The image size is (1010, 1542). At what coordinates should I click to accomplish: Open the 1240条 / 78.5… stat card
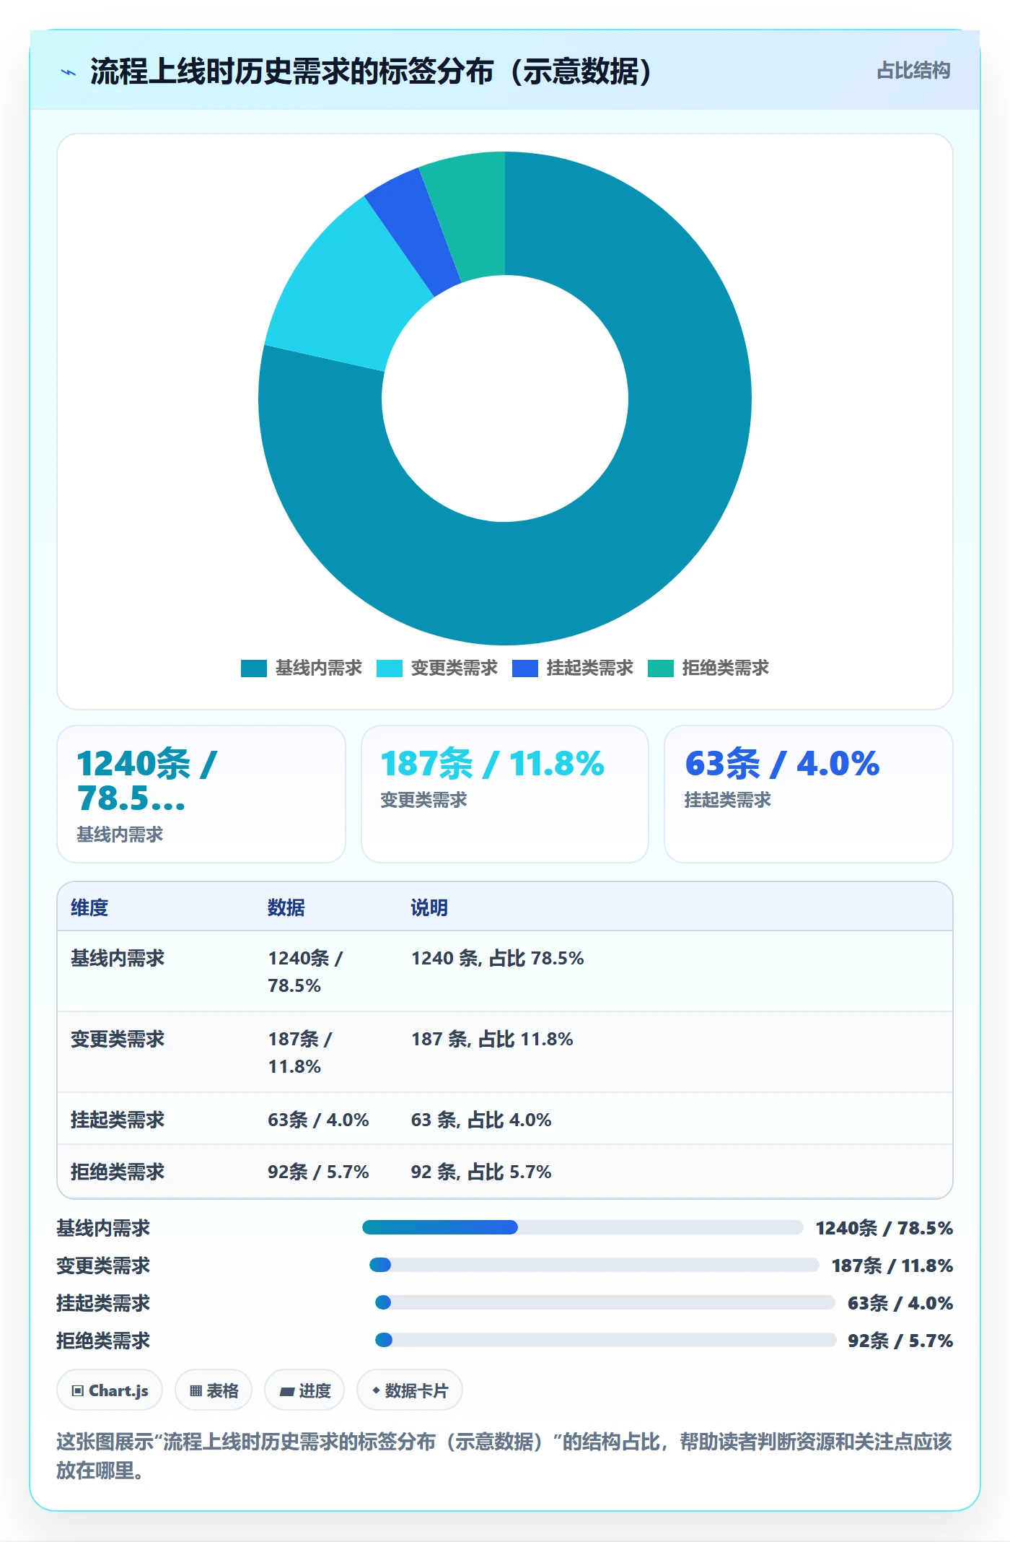coord(201,794)
